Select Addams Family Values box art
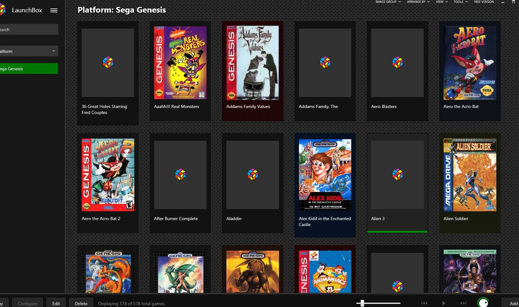 (x=253, y=63)
